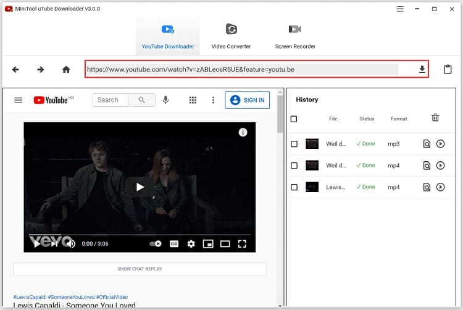Click the SIGN IN button
Image resolution: width=463 pixels, height=310 pixels.
[x=247, y=100]
